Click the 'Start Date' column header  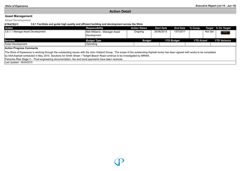161,28
